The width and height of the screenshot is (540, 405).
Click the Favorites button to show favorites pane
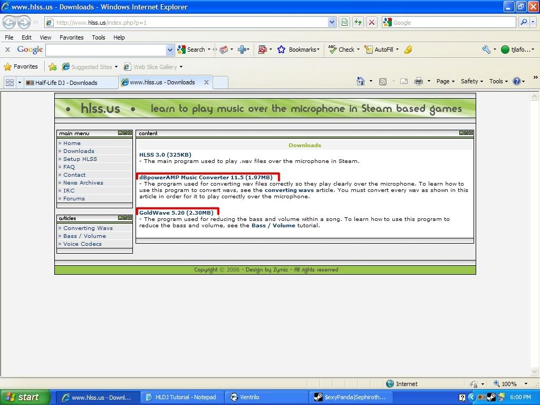(x=21, y=67)
